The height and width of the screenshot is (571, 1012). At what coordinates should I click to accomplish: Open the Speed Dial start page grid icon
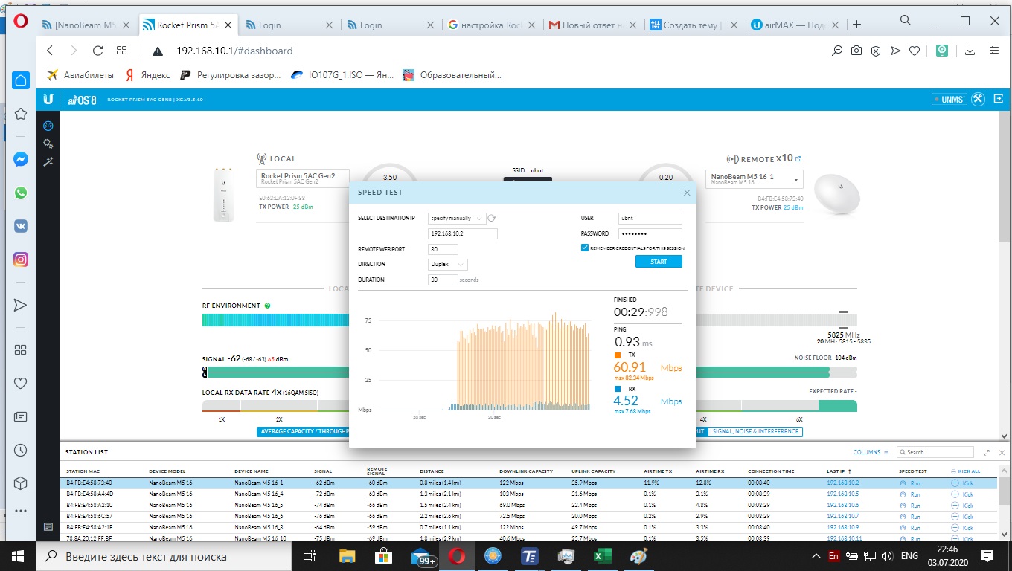(121, 51)
